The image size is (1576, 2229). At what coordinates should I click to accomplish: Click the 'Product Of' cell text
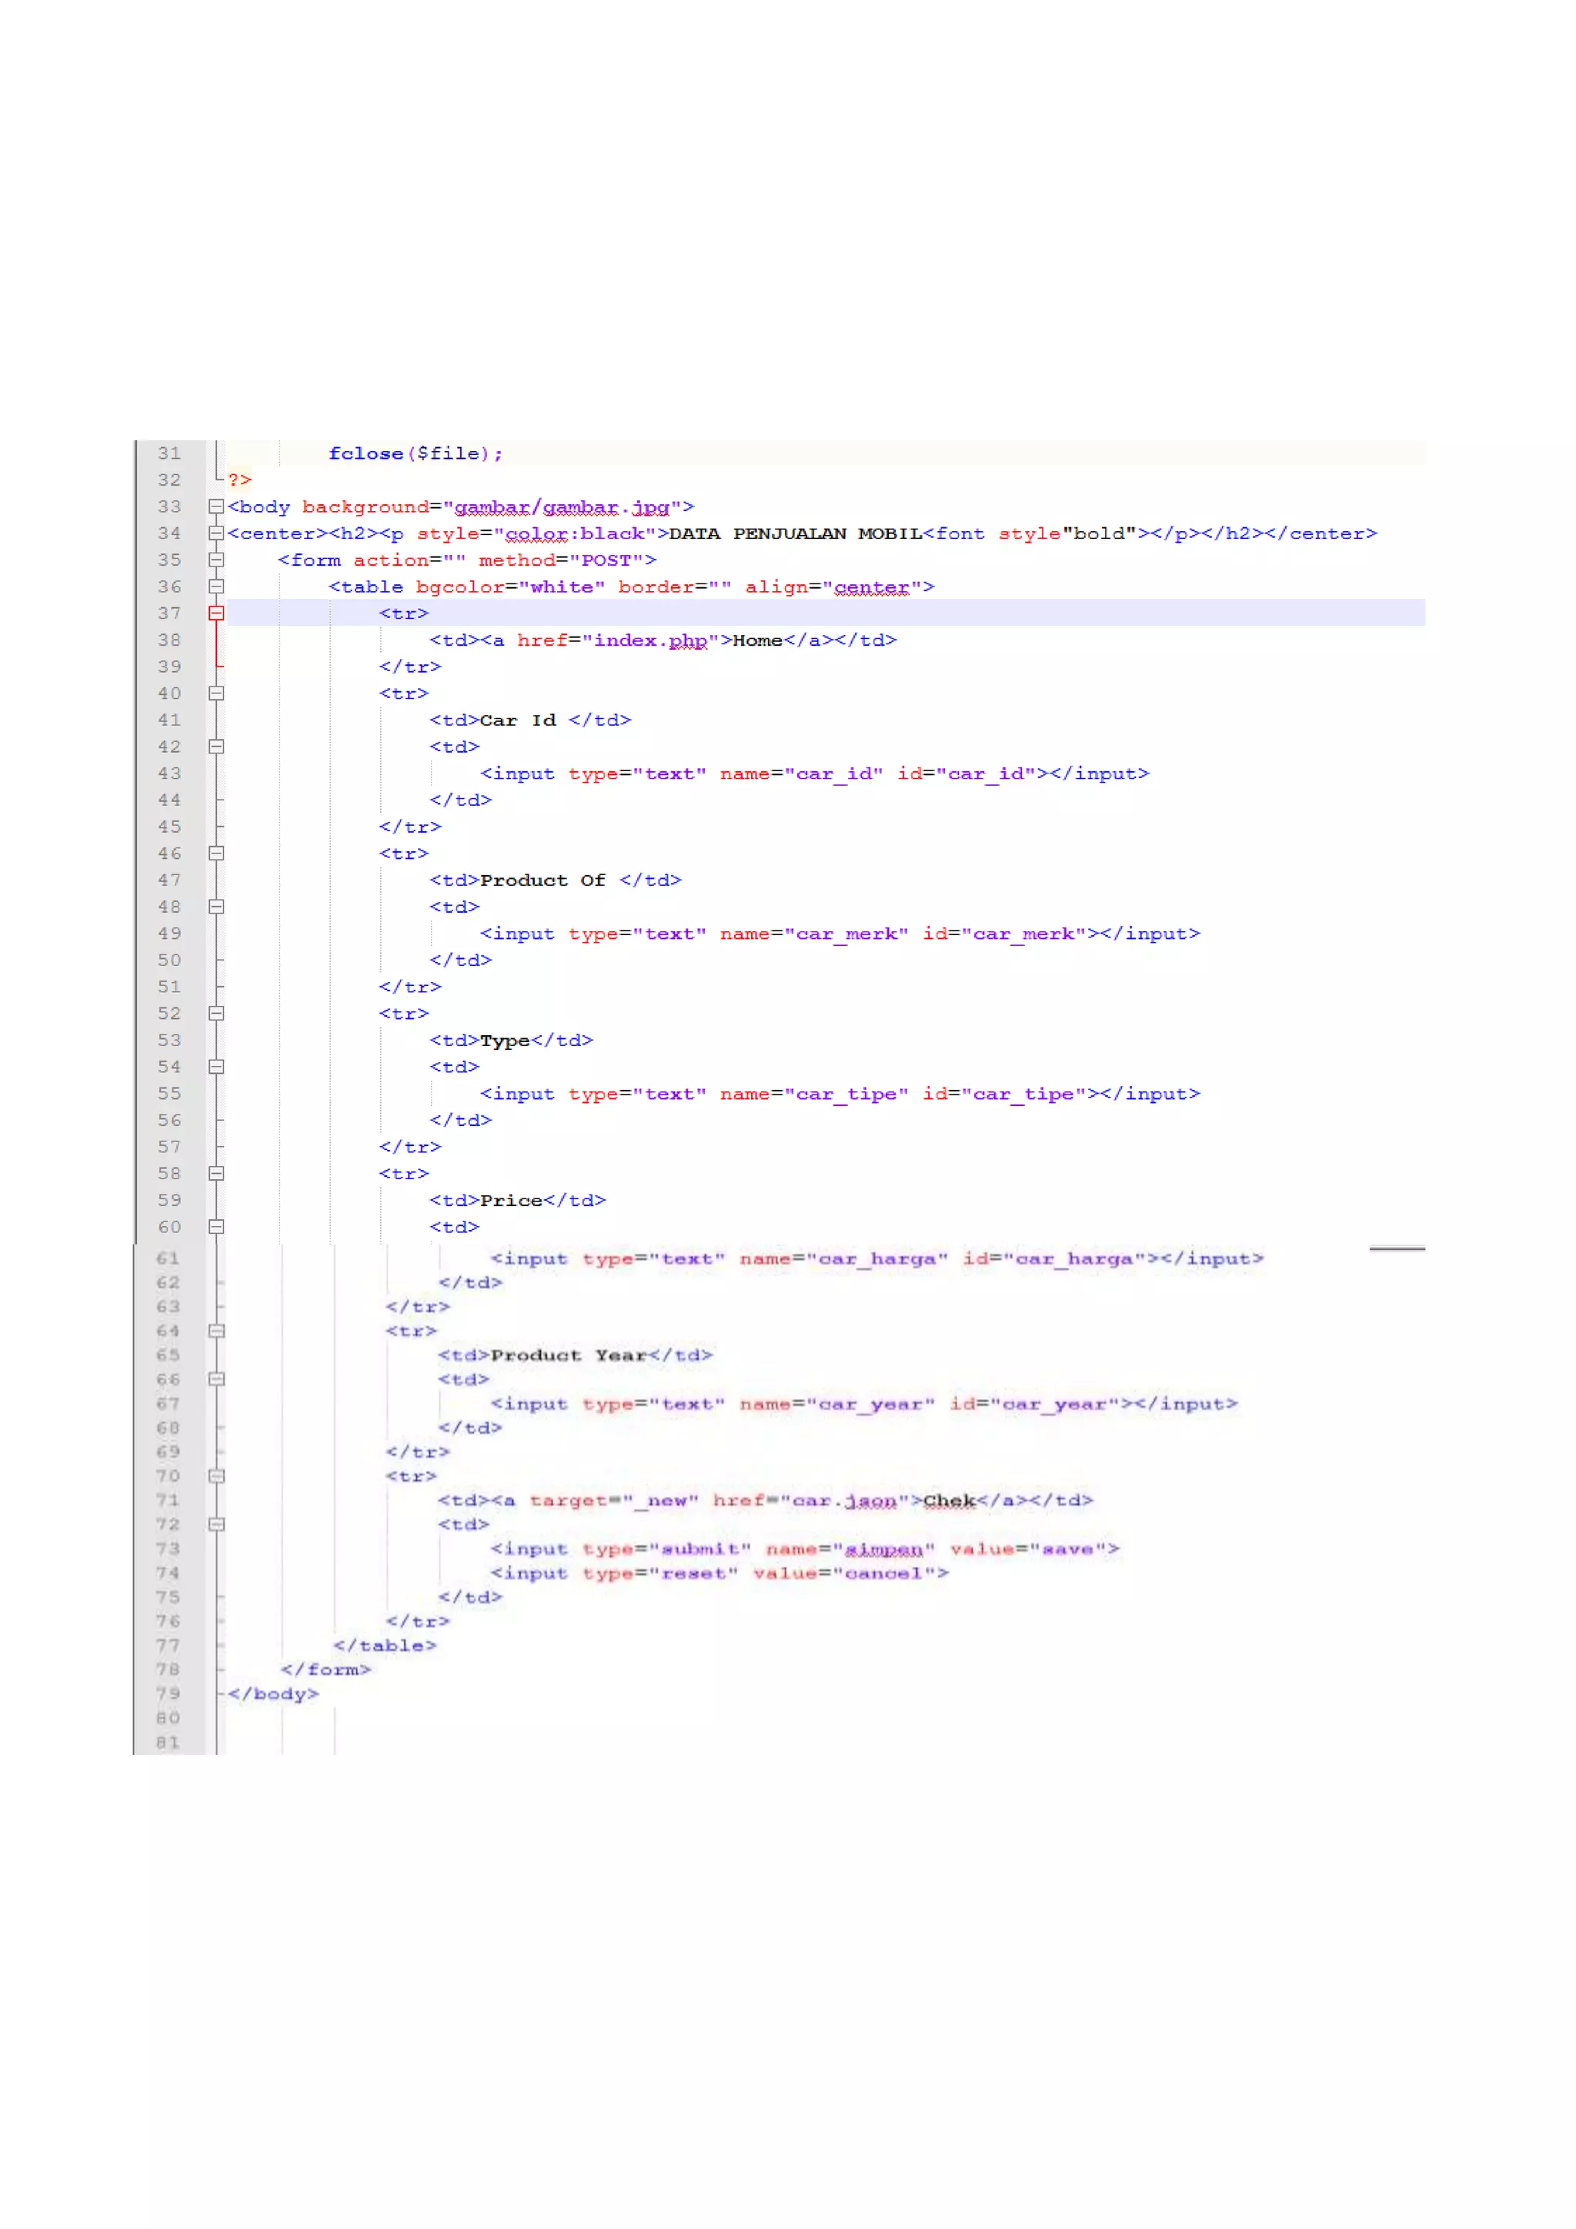(x=543, y=881)
